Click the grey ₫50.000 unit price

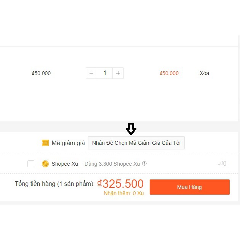pos(41,73)
